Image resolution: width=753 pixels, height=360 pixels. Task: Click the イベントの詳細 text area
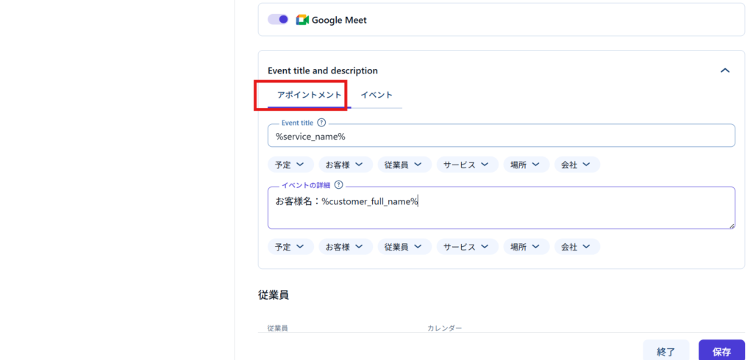pyautogui.click(x=500, y=208)
